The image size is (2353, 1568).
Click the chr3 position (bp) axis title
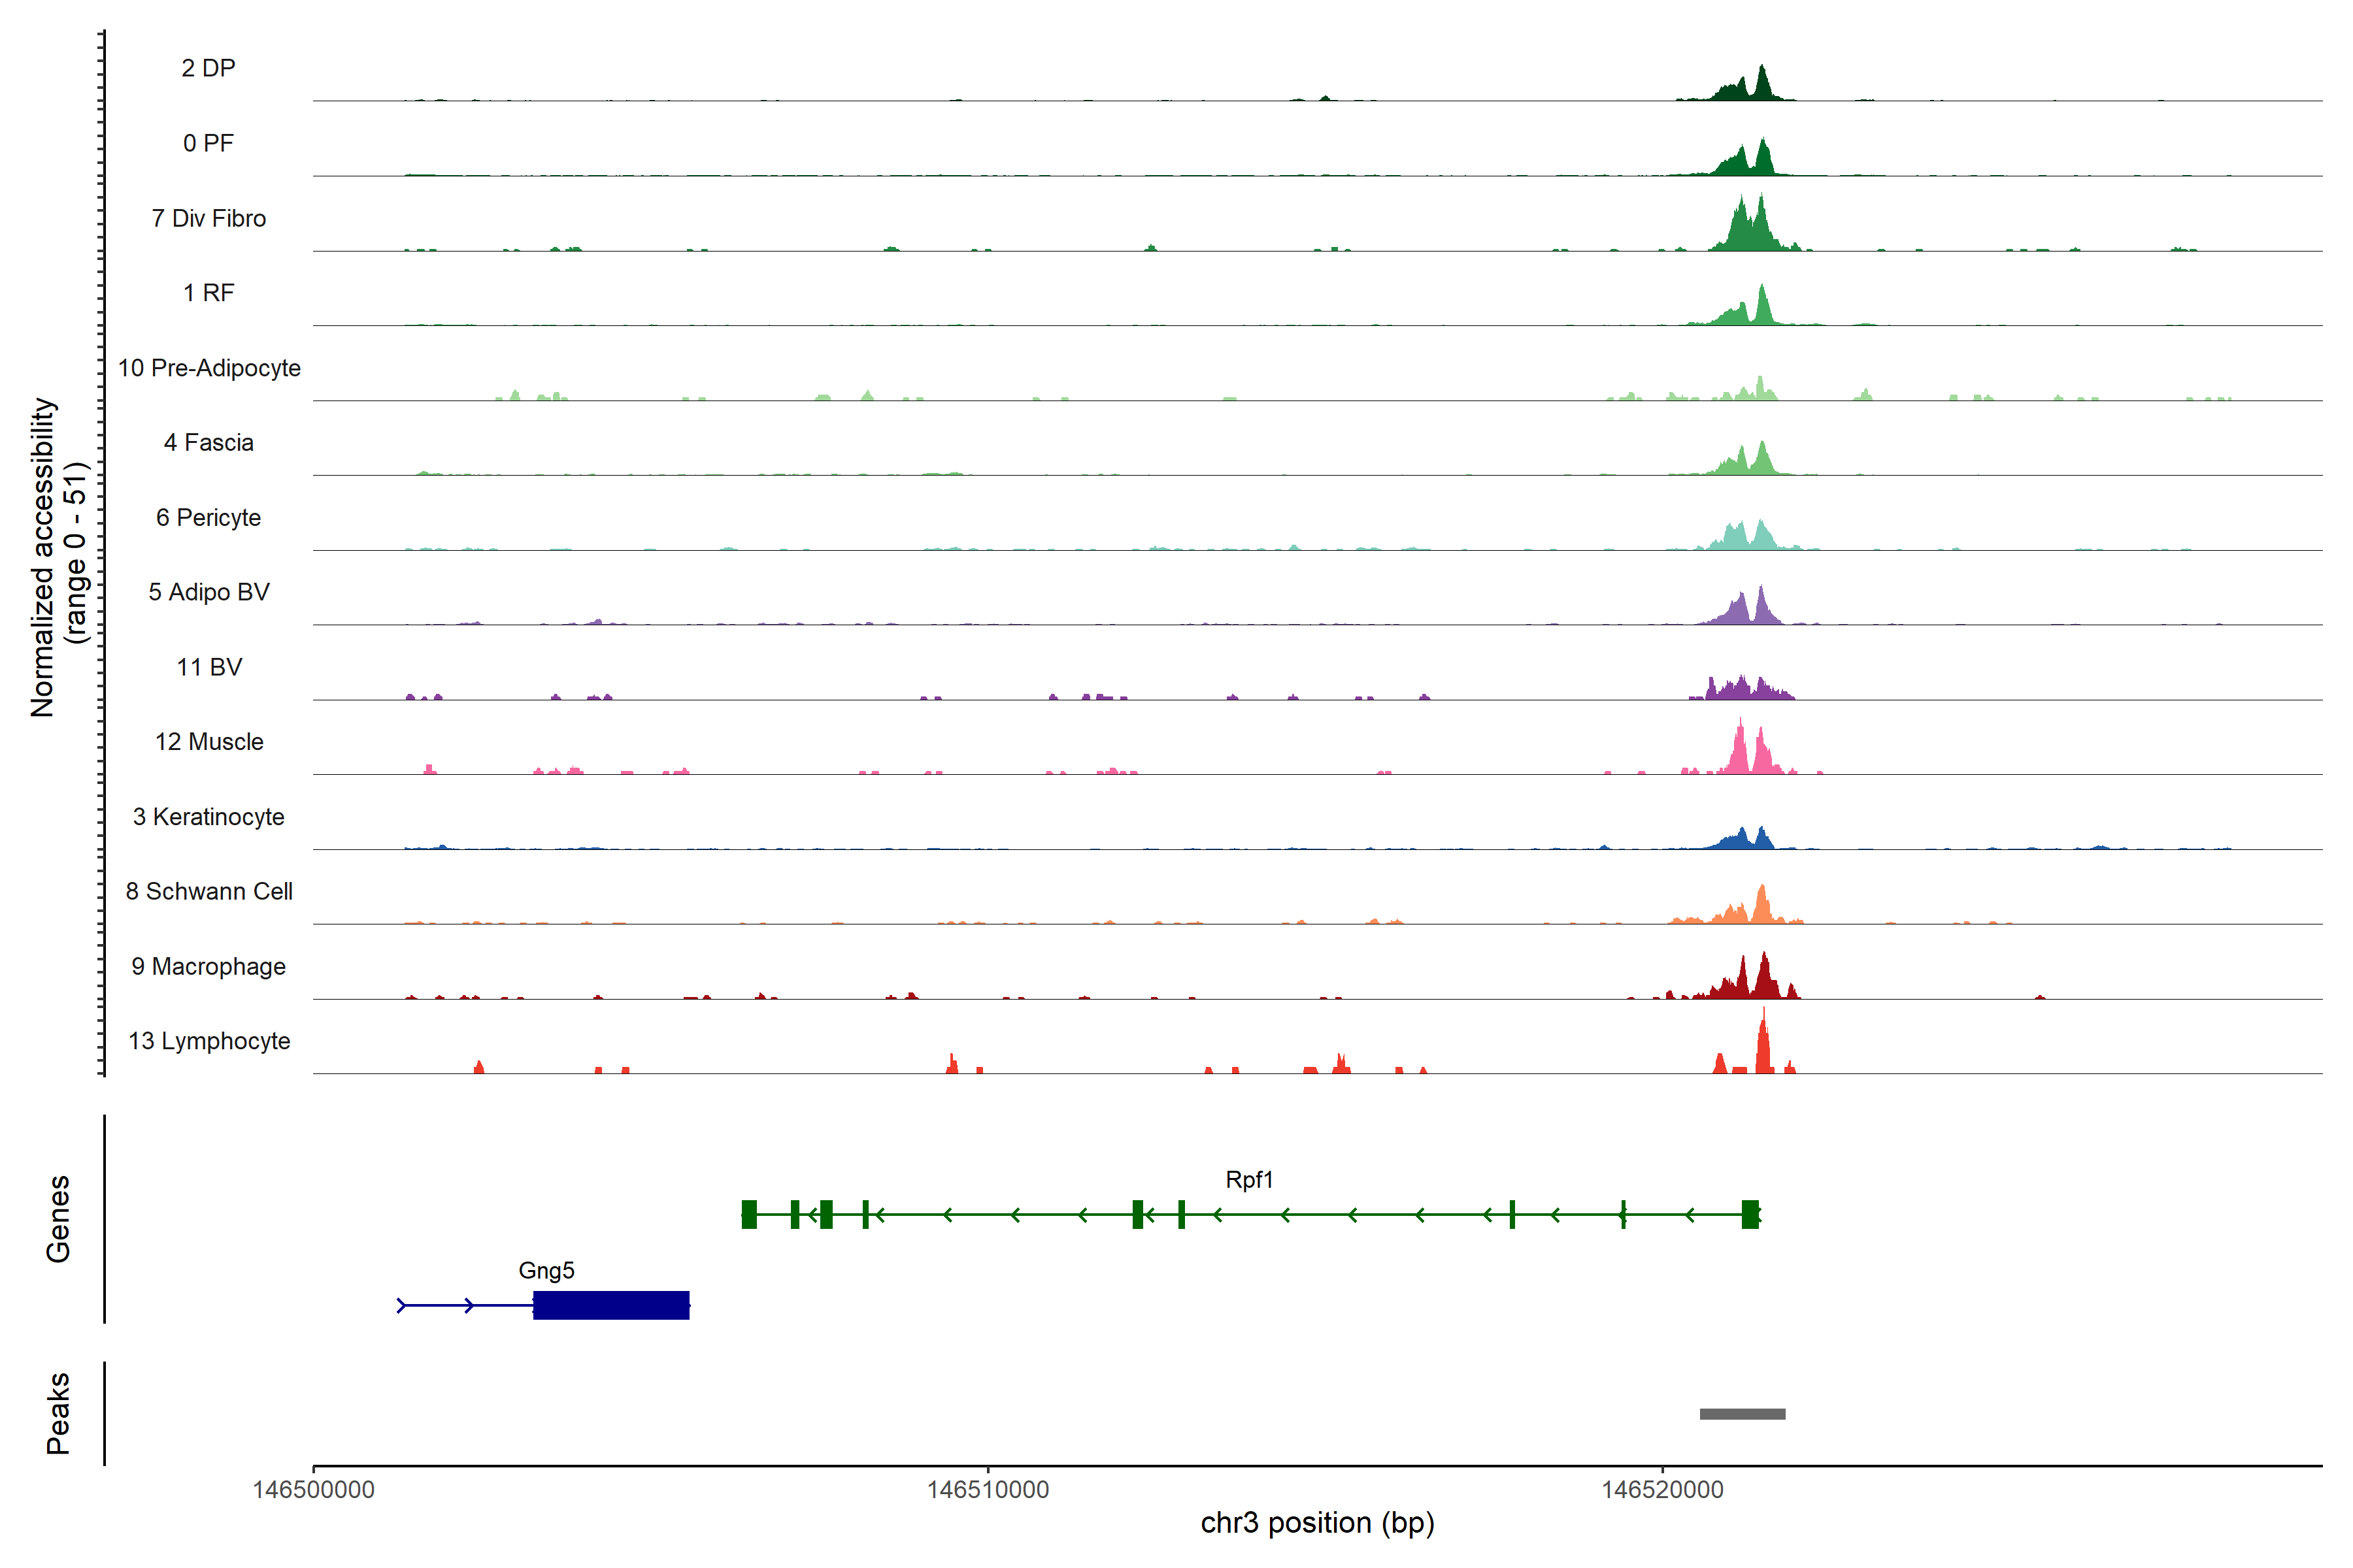tap(1316, 1523)
